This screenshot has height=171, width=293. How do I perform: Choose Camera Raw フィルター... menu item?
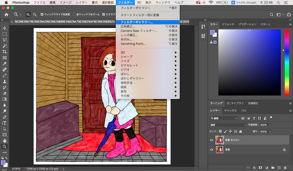[148, 31]
